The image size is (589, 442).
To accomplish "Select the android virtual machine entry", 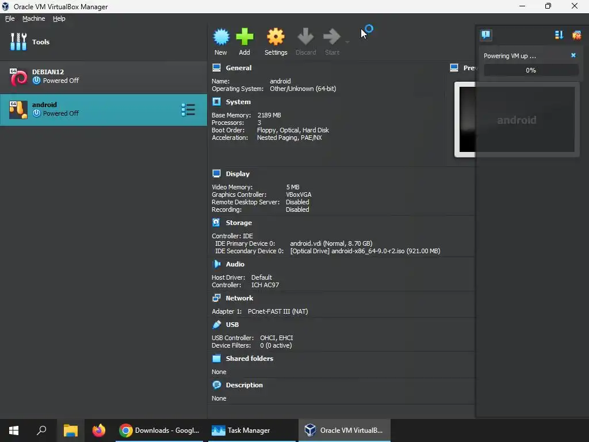I will [x=104, y=110].
